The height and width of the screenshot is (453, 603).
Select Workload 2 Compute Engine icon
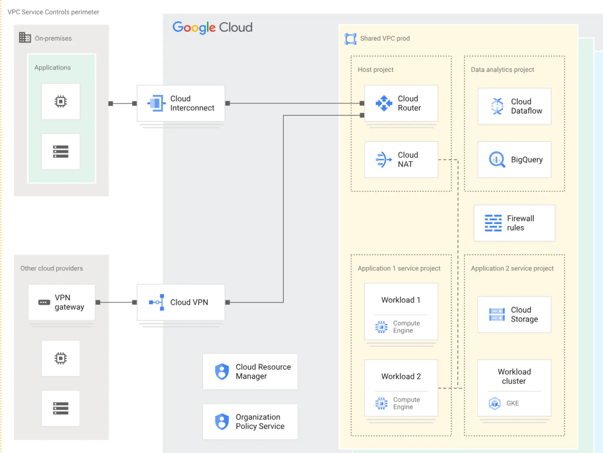381,403
